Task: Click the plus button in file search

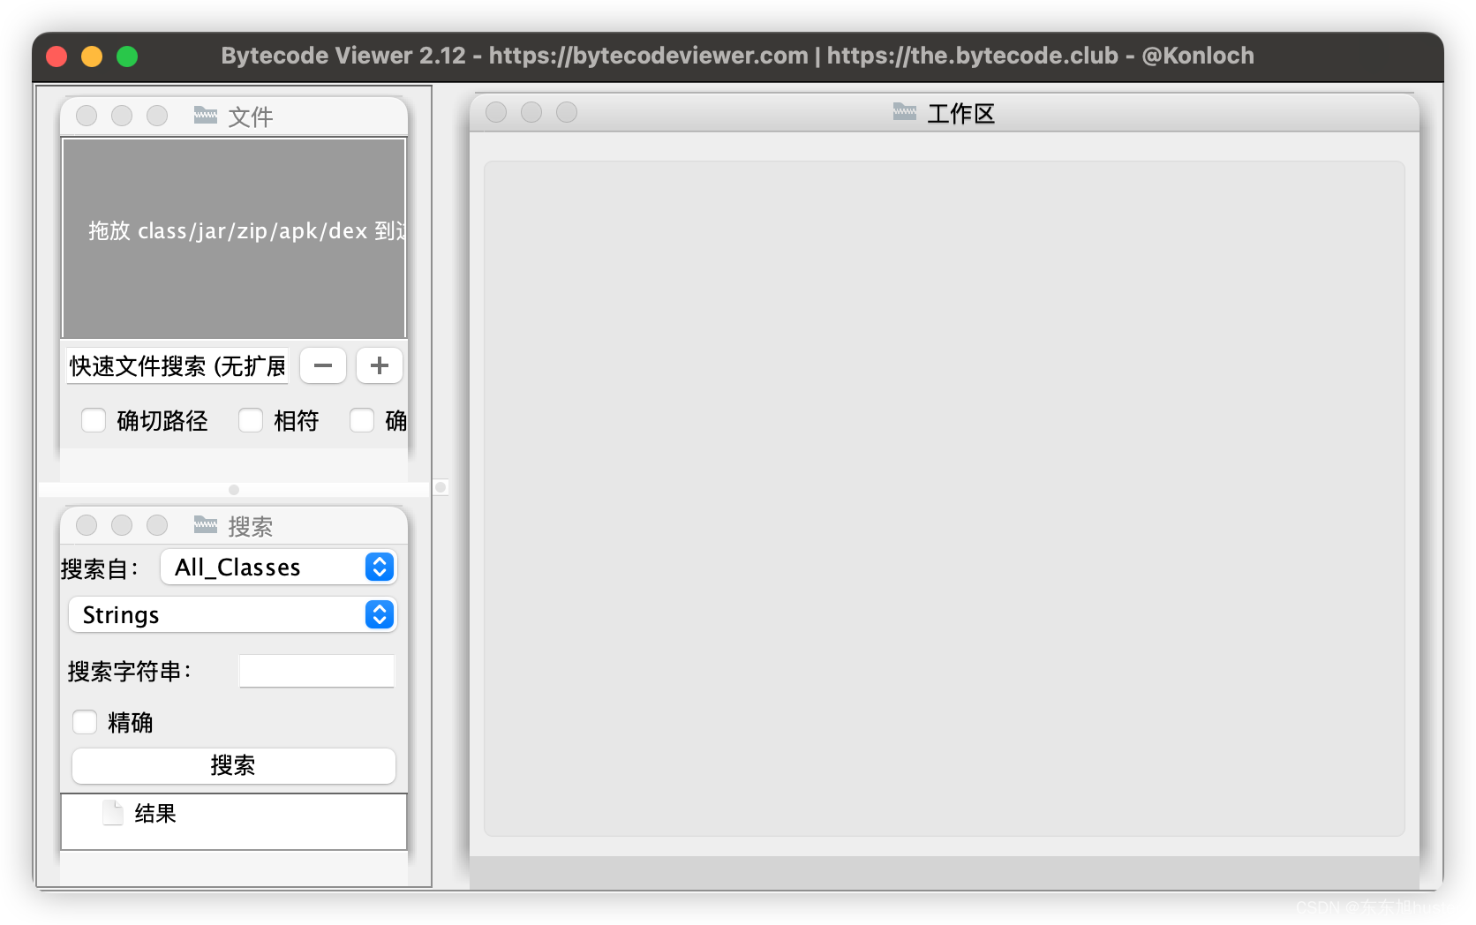Action: (x=380, y=365)
